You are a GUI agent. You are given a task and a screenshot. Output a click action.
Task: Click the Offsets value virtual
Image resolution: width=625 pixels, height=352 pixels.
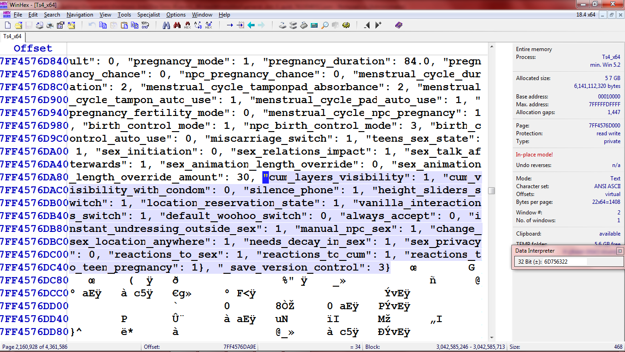(x=612, y=194)
